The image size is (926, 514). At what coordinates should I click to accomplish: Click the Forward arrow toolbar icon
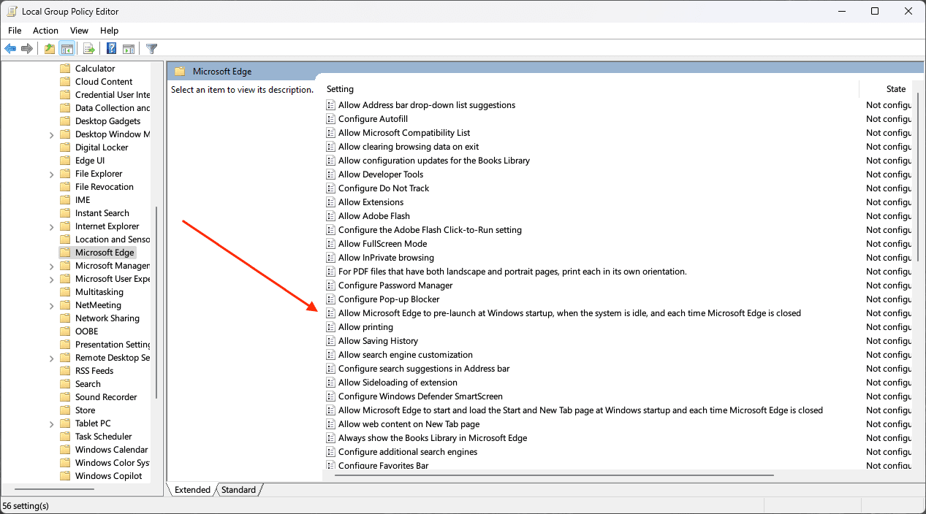pyautogui.click(x=27, y=49)
